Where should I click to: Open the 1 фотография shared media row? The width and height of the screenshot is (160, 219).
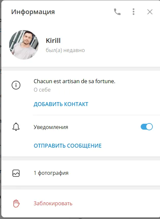81,173
